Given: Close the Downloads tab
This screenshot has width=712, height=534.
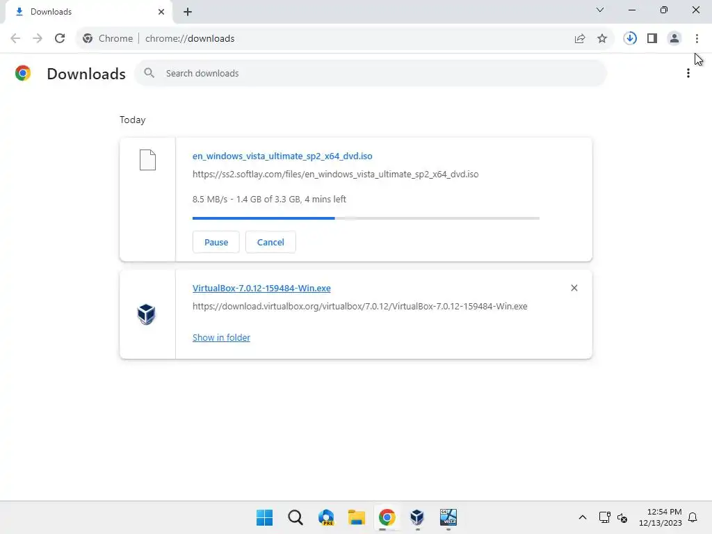Looking at the screenshot, I should [161, 12].
